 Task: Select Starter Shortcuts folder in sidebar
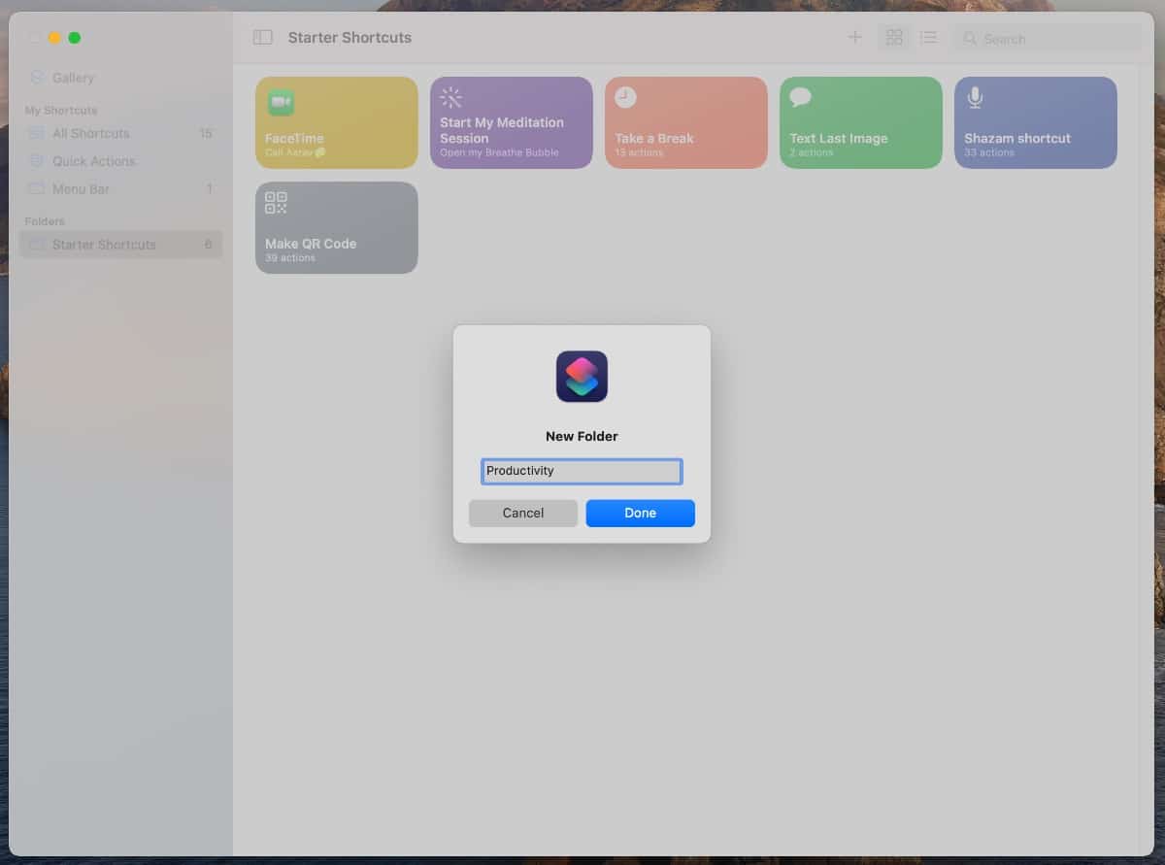tap(120, 245)
